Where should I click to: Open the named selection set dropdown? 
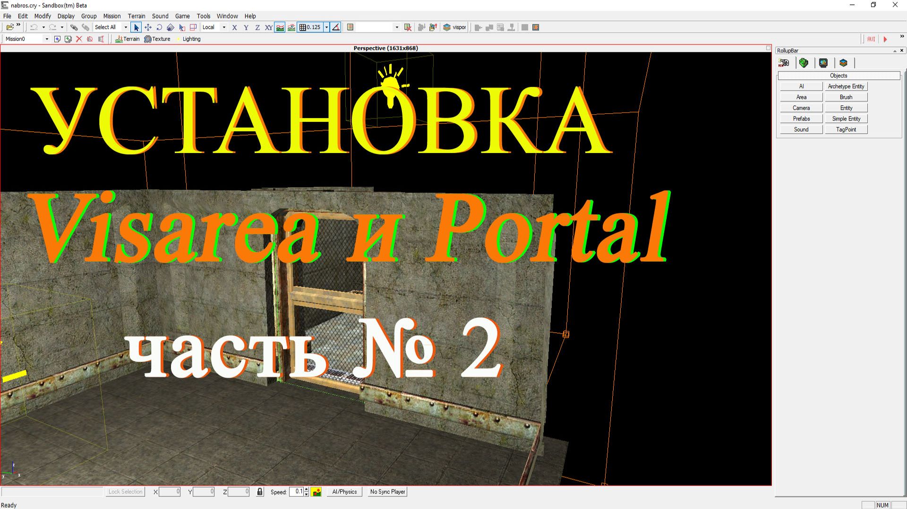point(396,27)
